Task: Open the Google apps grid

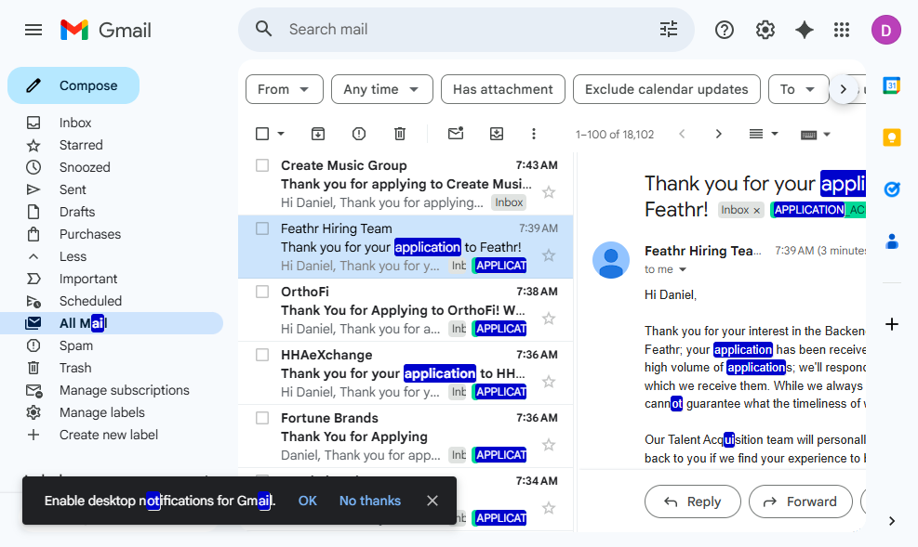Action: [x=842, y=30]
